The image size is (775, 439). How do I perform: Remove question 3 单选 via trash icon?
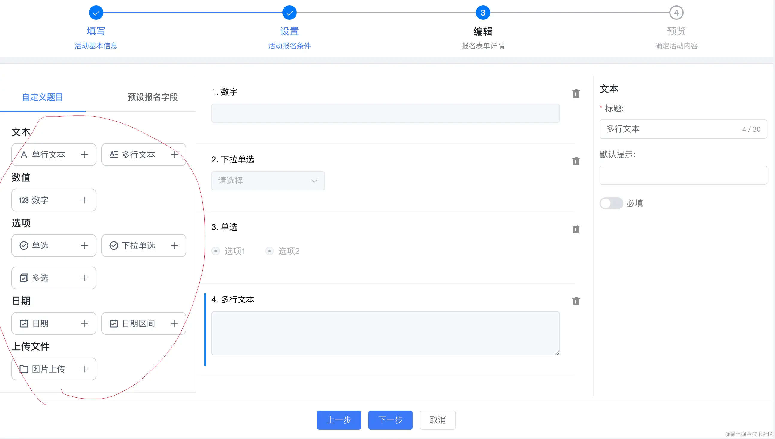coord(576,229)
